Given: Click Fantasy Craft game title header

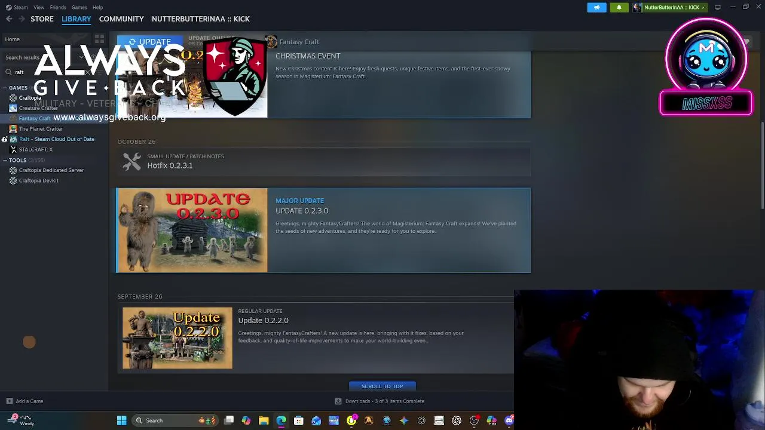Looking at the screenshot, I should [299, 42].
